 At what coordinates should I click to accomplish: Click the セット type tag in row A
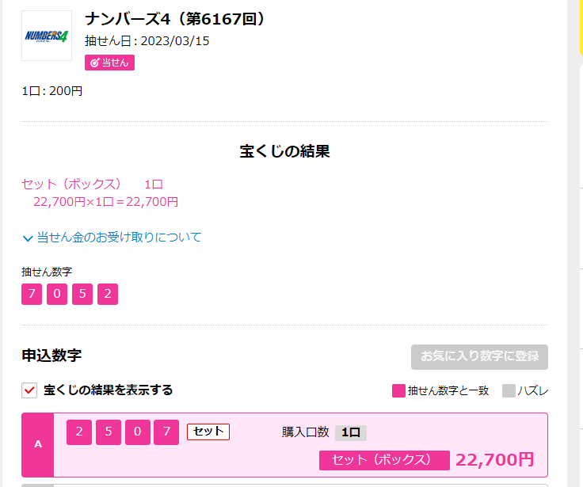pos(208,432)
